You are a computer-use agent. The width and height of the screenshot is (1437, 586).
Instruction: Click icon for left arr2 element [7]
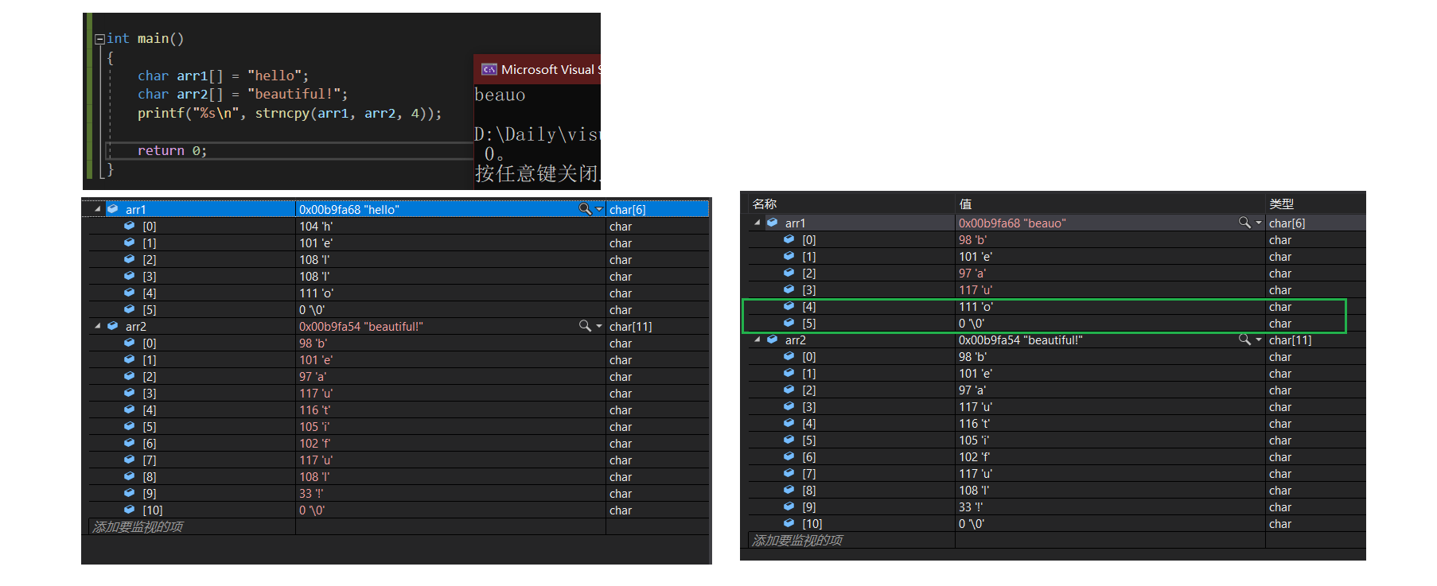pyautogui.click(x=129, y=460)
